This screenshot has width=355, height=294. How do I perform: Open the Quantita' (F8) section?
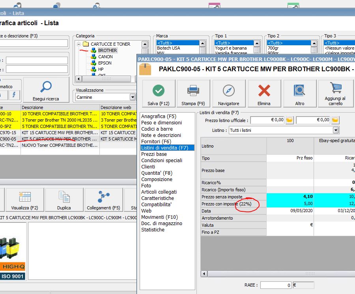pyautogui.click(x=157, y=173)
